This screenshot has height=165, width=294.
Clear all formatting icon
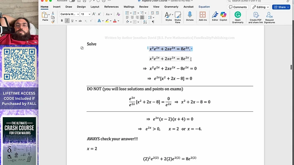118,14
